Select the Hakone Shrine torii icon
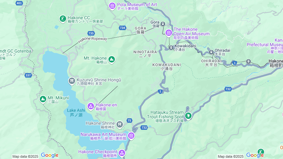Image resolution: width=283 pixels, height=159 pixels. [119, 124]
